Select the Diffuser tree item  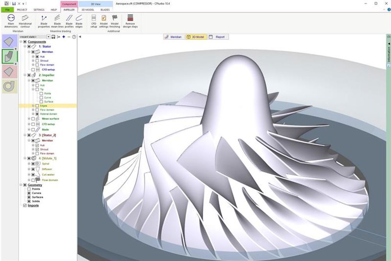coord(47,169)
